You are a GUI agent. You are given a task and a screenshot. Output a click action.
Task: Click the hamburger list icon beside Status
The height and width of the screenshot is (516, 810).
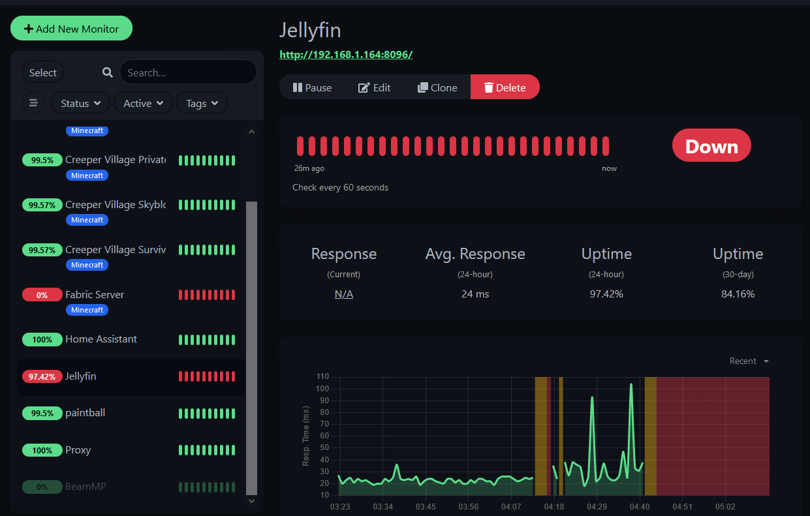tap(33, 103)
